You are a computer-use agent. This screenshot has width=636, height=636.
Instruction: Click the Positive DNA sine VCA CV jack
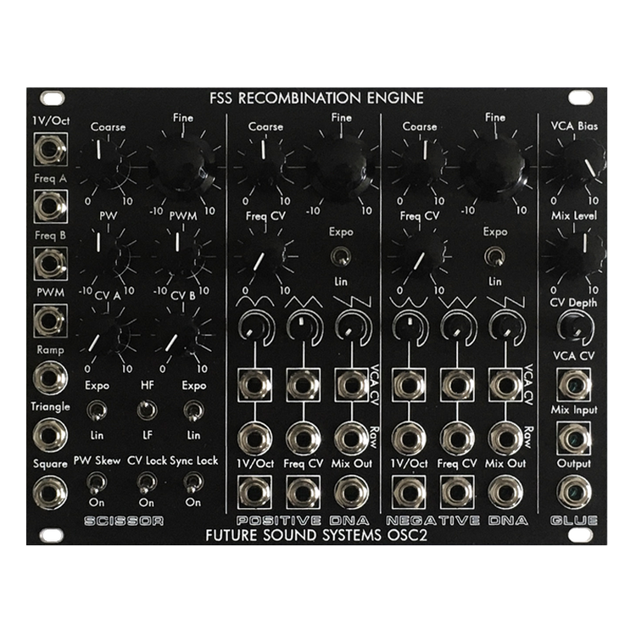254,385
